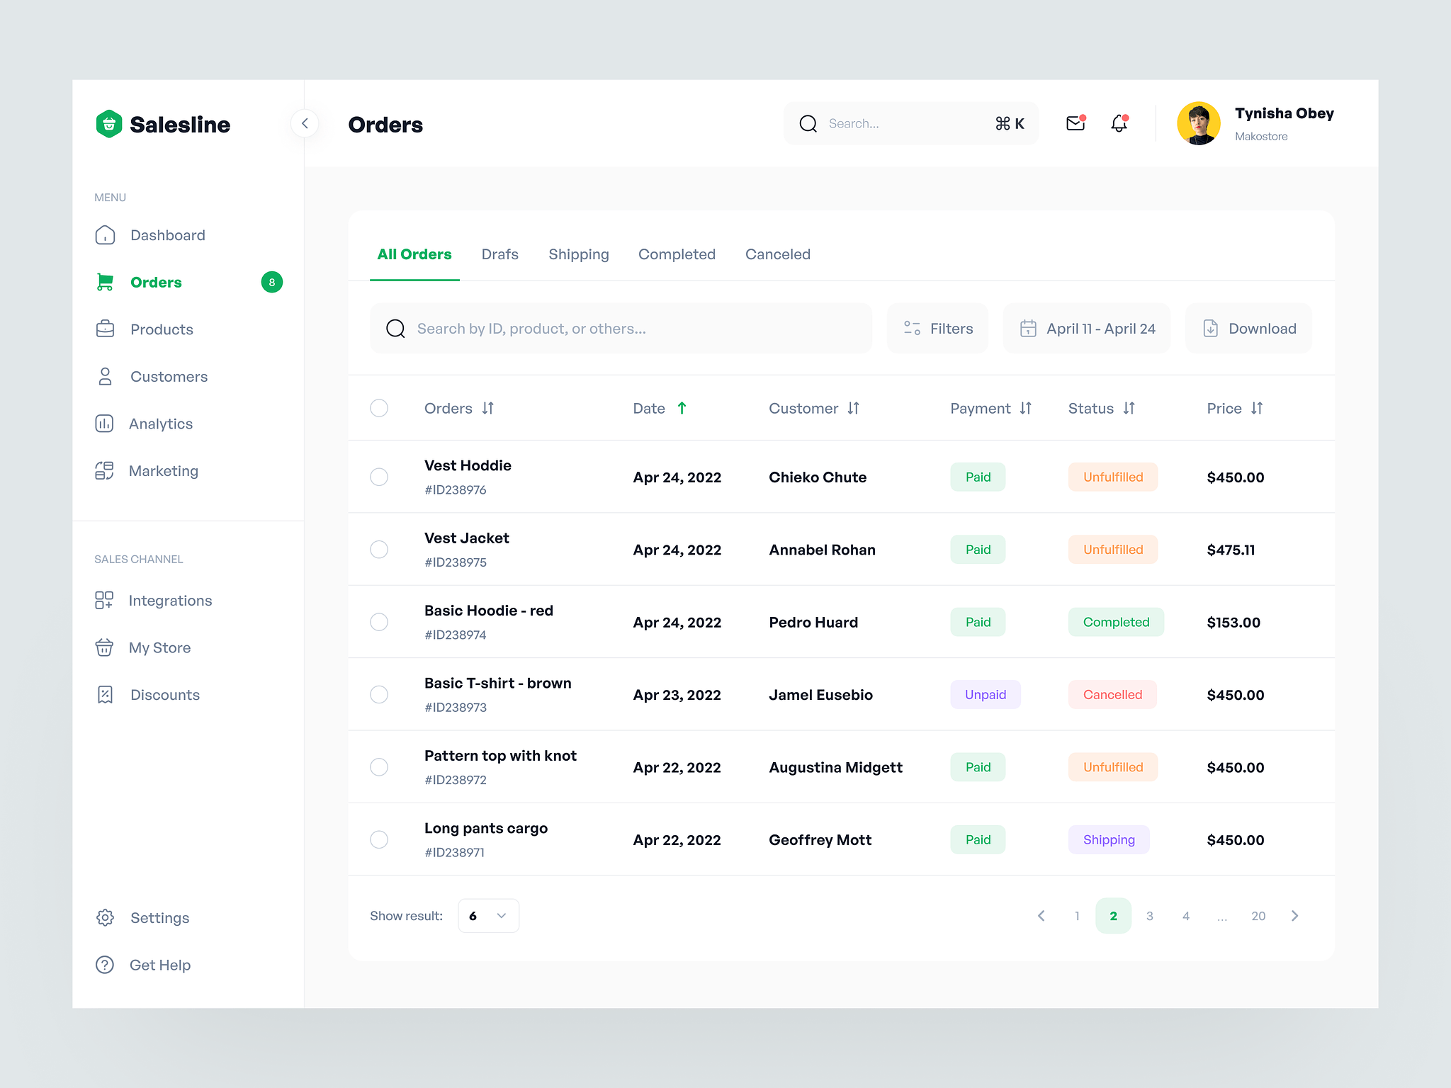Click the notification bell icon

point(1119,123)
